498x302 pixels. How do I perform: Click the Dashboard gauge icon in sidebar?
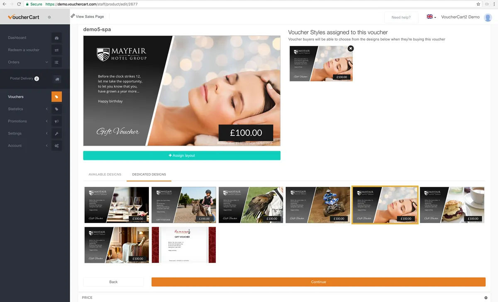[57, 38]
